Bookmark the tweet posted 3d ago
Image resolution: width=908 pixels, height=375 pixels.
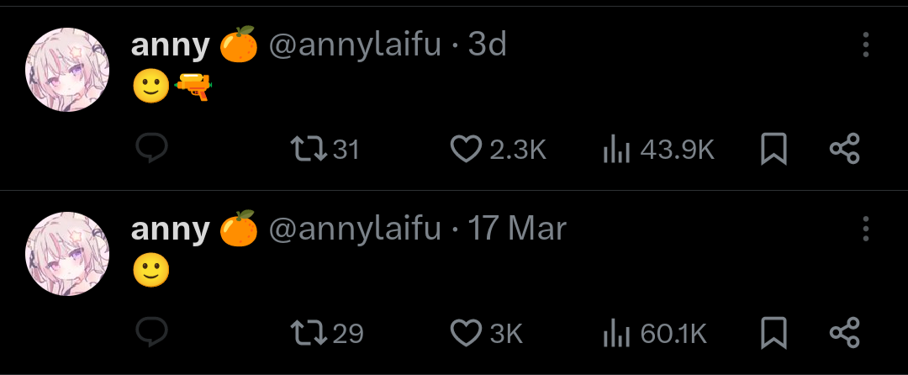click(x=773, y=149)
